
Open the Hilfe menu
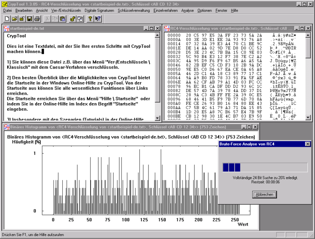coord(234,10)
